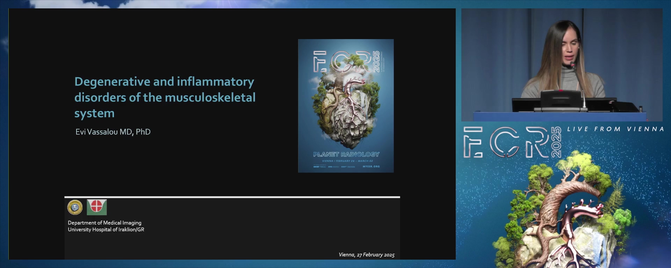Click the green and red crest logo
671x268 pixels.
97,207
